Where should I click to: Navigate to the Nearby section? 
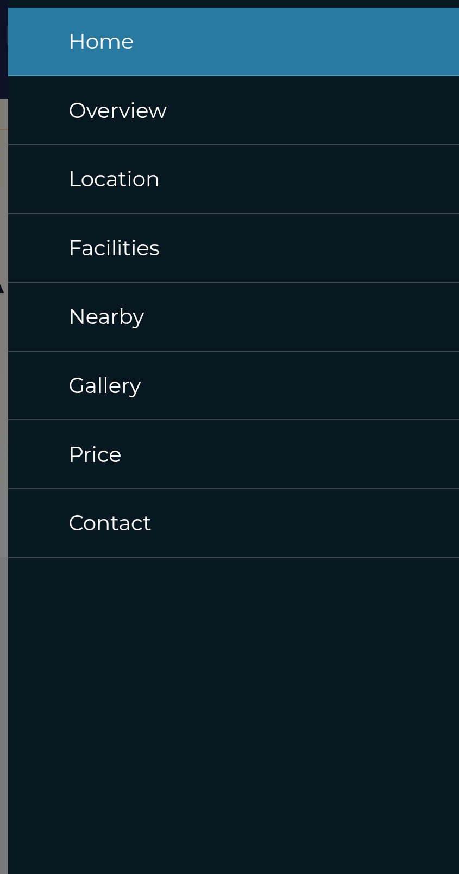click(234, 317)
